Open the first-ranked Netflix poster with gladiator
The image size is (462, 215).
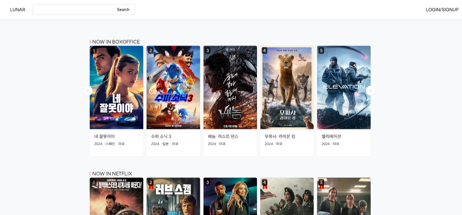[x=117, y=196]
